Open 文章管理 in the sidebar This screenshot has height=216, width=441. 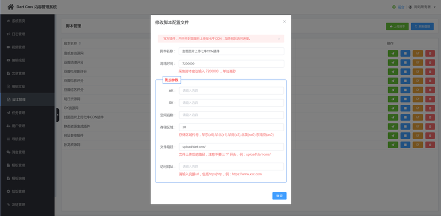(27, 73)
